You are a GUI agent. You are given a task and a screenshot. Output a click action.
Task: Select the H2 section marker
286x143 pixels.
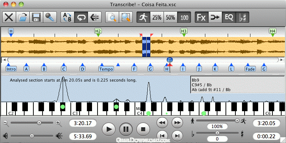(x=98, y=31)
